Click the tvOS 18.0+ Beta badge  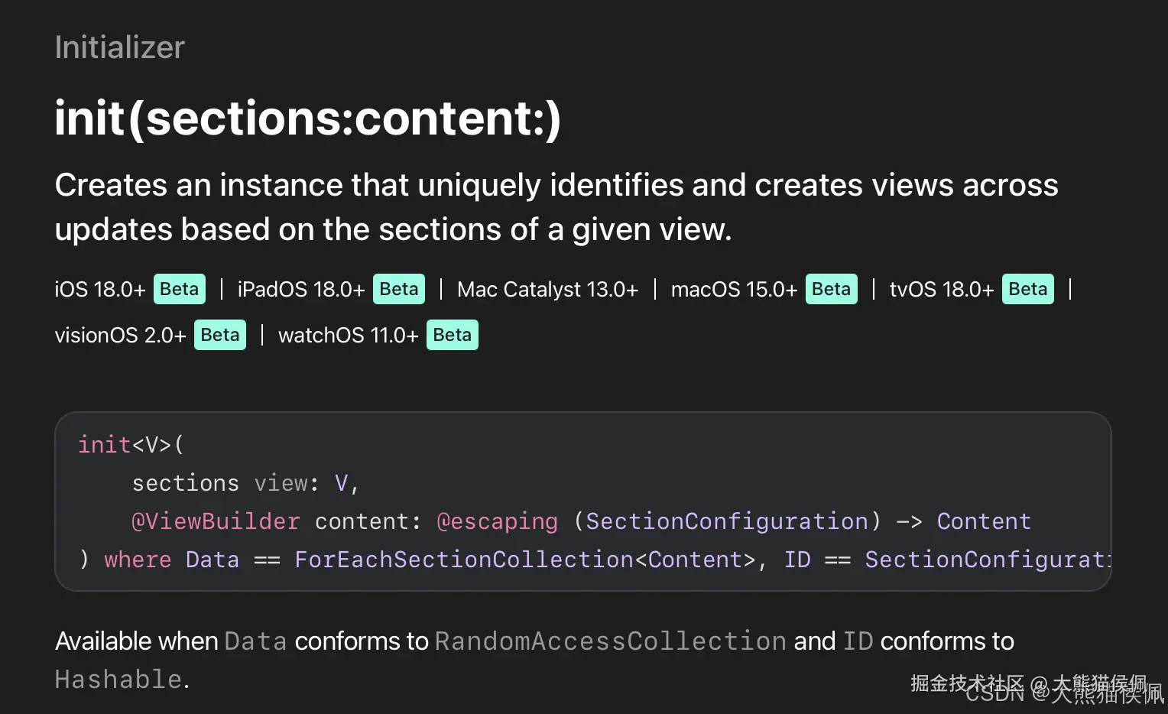point(1028,289)
